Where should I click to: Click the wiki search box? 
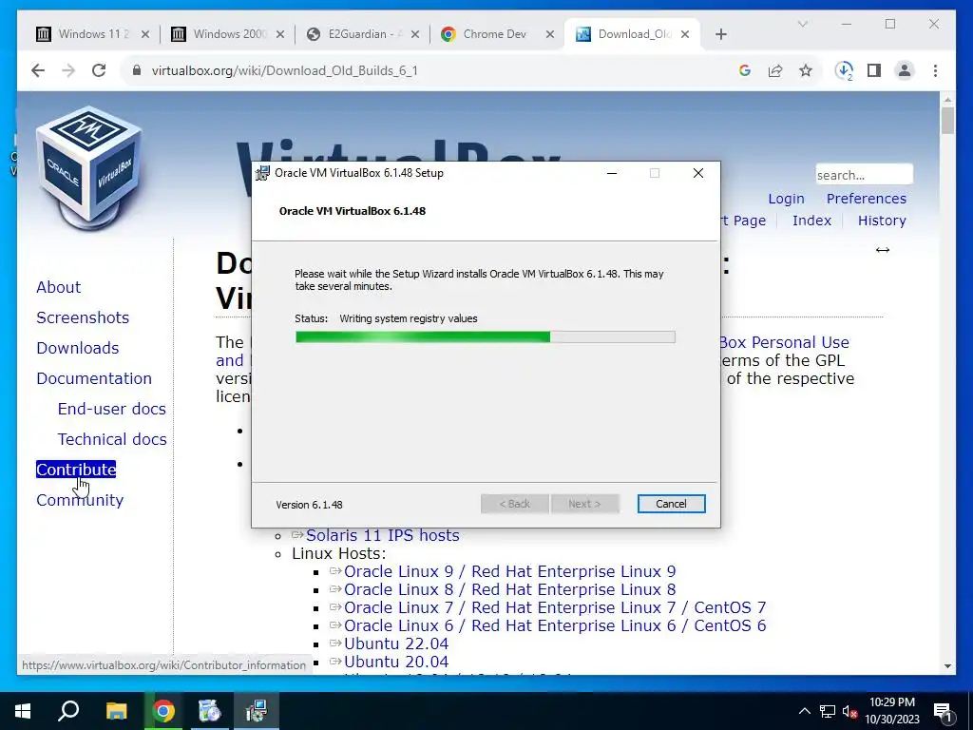tap(865, 175)
